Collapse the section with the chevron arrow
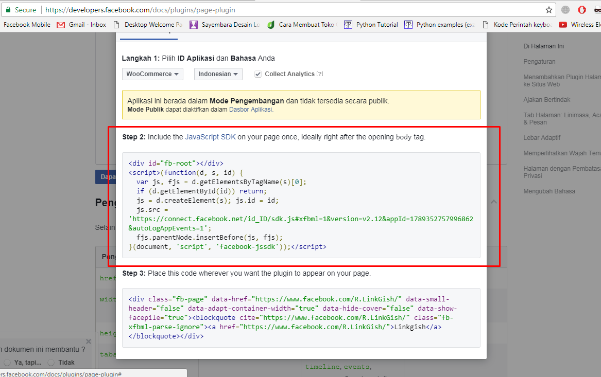Viewport: 601px width, 377px height. click(494, 202)
